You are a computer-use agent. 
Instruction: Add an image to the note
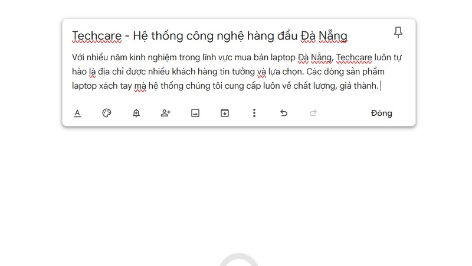(x=195, y=113)
